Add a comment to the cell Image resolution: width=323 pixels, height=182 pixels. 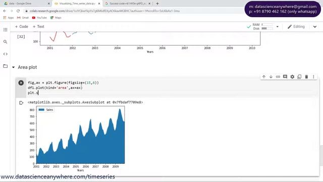pos(285,77)
